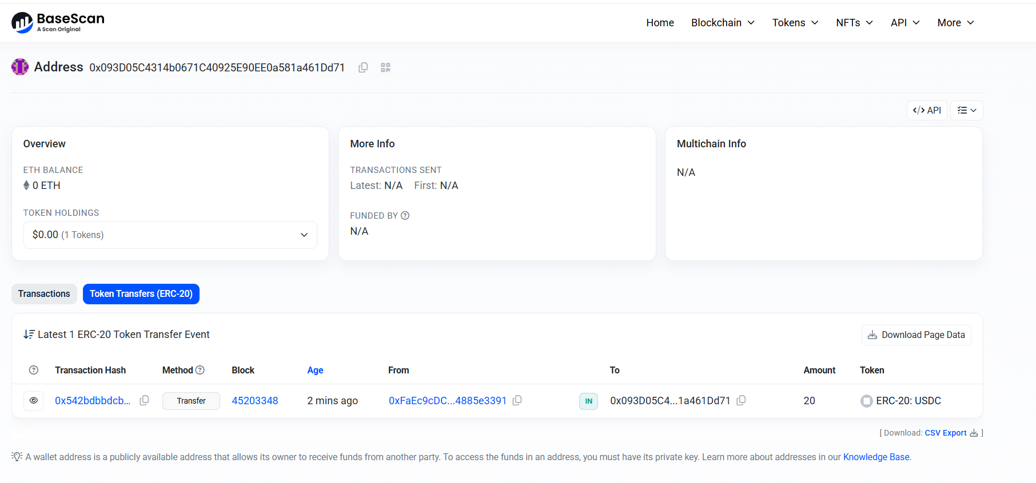Open the NFTs dropdown menu
1036x483 pixels.
coord(855,23)
